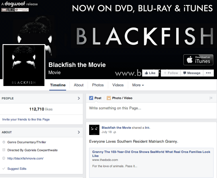Open the three-dots more actions button

[208, 73]
